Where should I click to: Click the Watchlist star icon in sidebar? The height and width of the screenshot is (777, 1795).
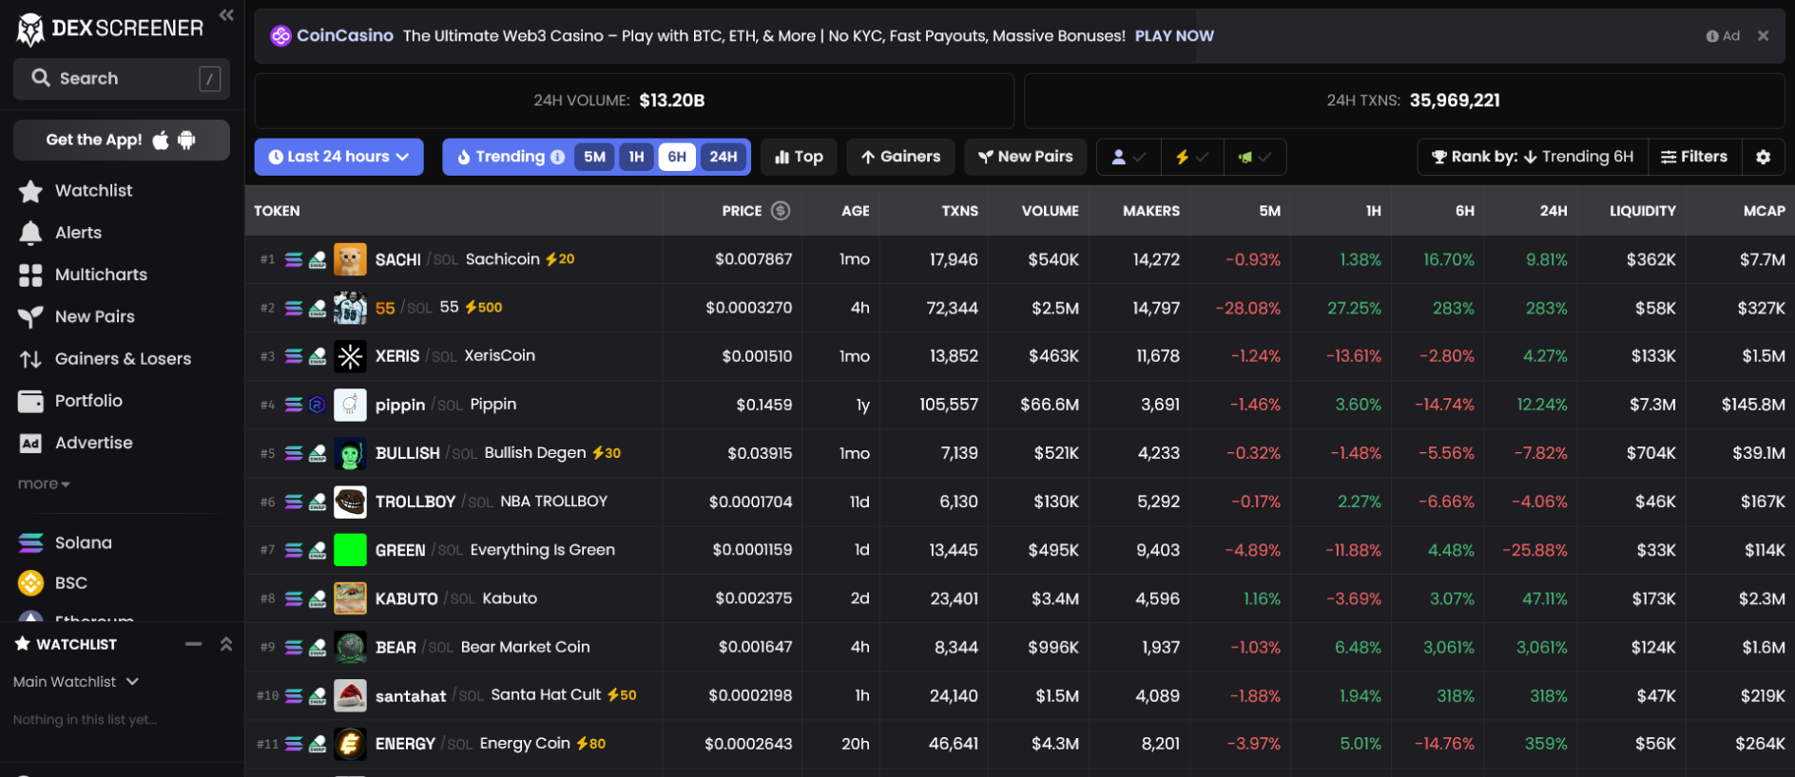pyautogui.click(x=30, y=191)
